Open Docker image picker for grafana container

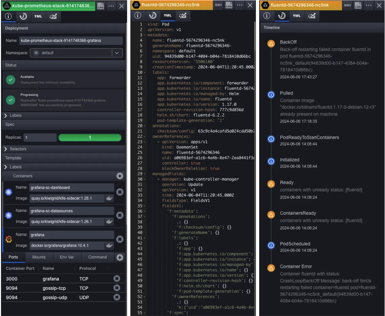click(x=109, y=245)
